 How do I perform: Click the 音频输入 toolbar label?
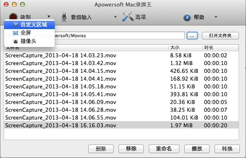point(81,17)
